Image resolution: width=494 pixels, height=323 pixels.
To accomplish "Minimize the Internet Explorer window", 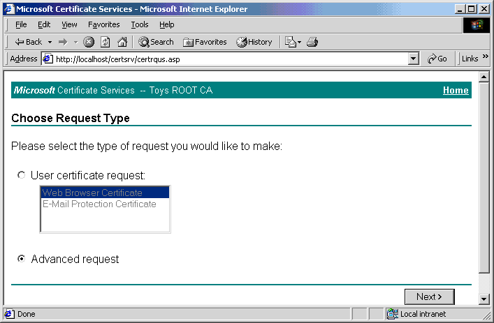I will [x=460, y=9].
